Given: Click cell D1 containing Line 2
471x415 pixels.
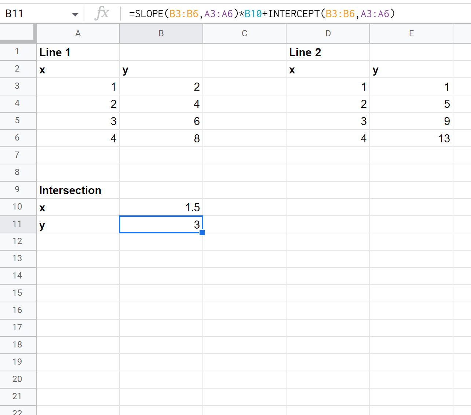Looking at the screenshot, I should tap(305, 52).
